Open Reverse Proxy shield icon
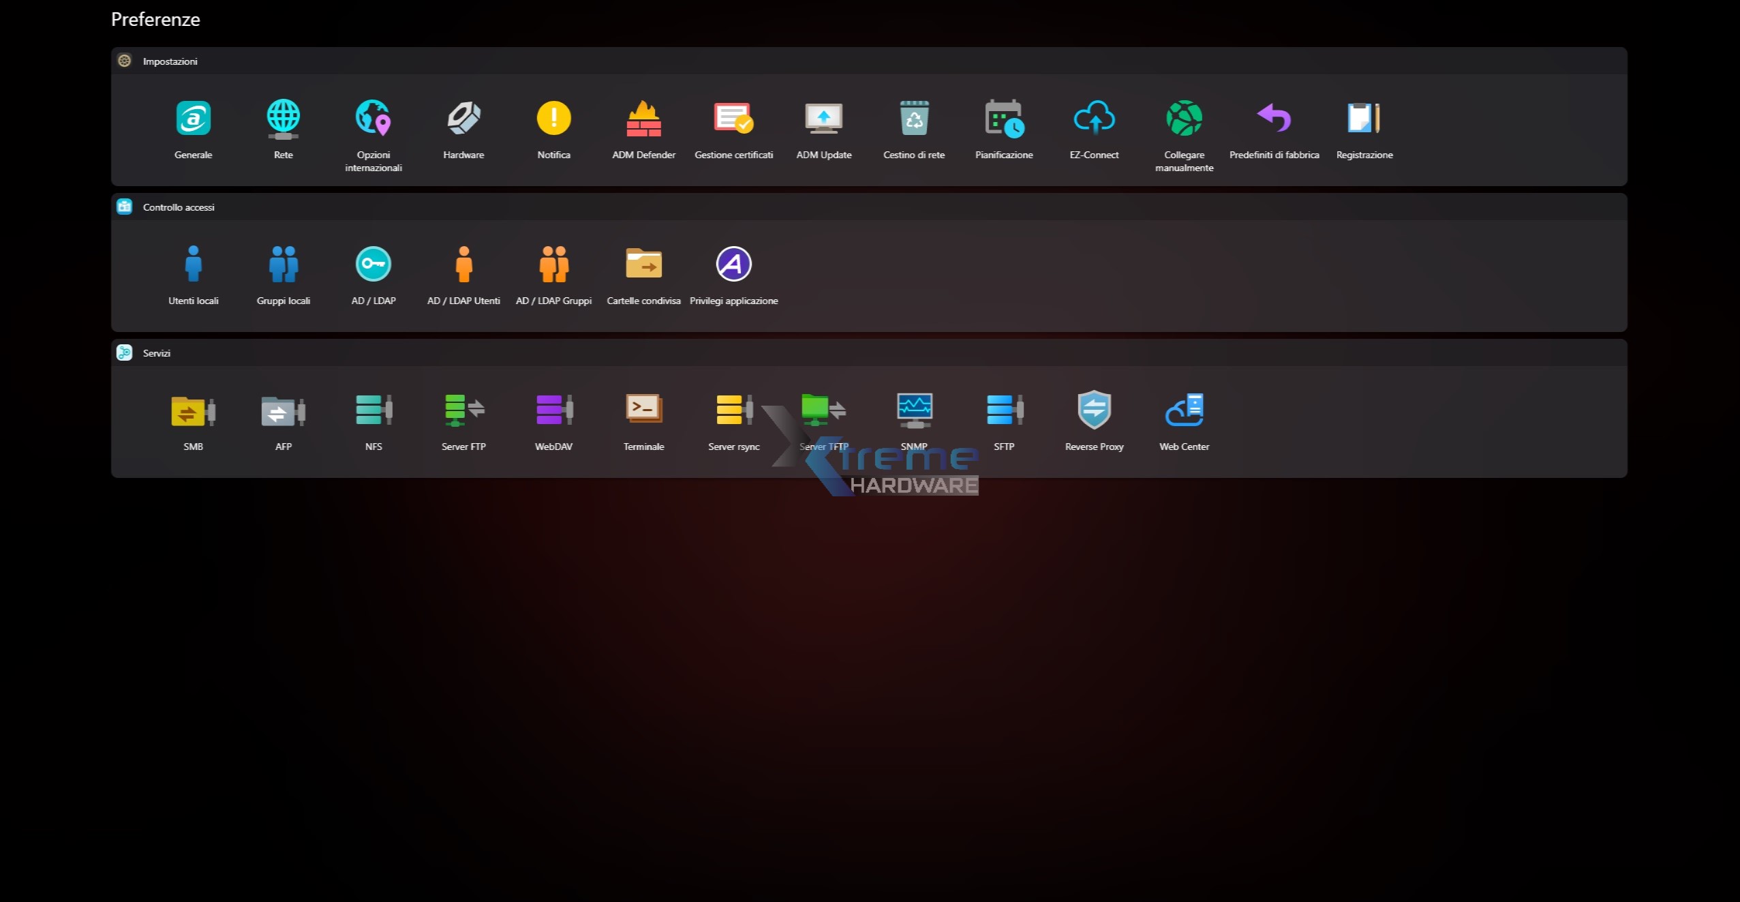 1094,410
